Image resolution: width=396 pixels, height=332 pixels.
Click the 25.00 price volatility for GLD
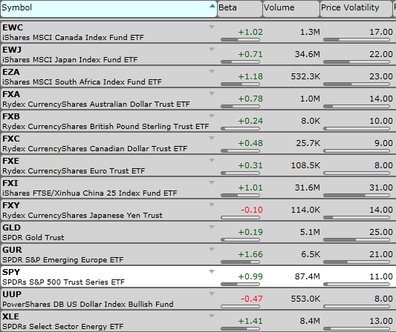coord(381,232)
